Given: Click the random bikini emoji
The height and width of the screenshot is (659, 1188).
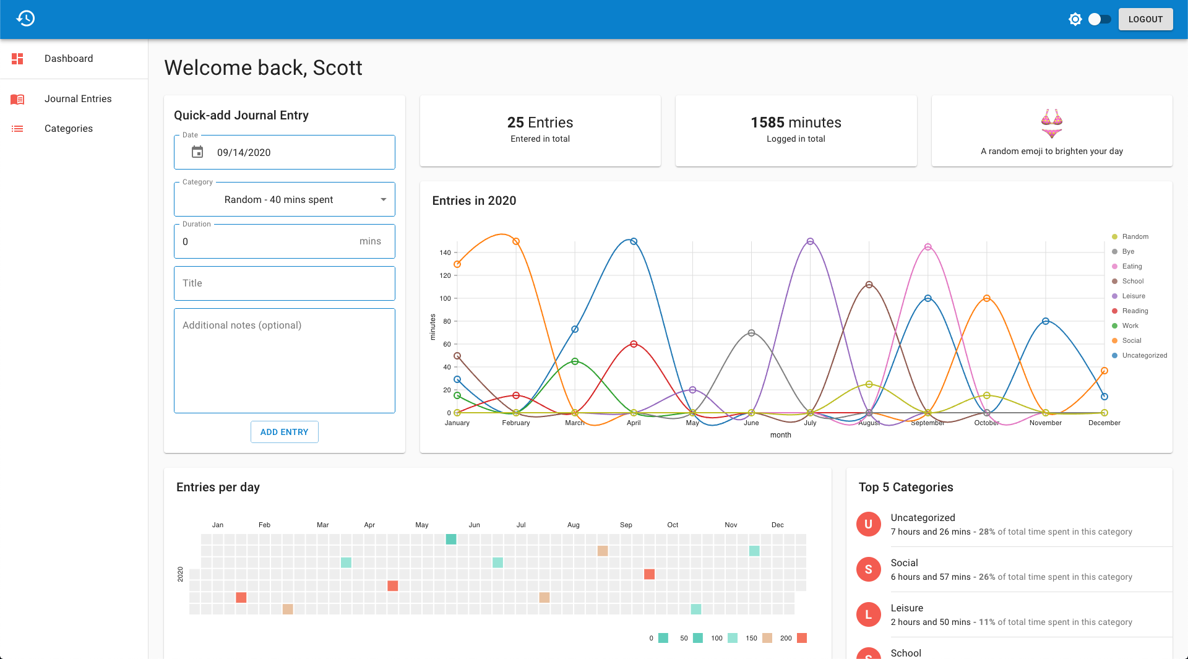Looking at the screenshot, I should [1052, 123].
